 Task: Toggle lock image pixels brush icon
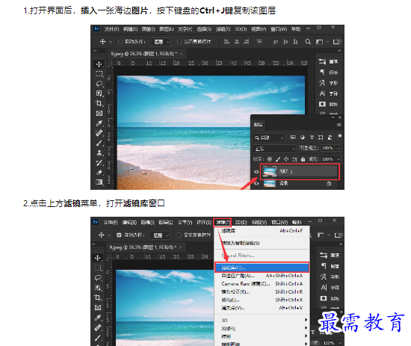(x=278, y=159)
